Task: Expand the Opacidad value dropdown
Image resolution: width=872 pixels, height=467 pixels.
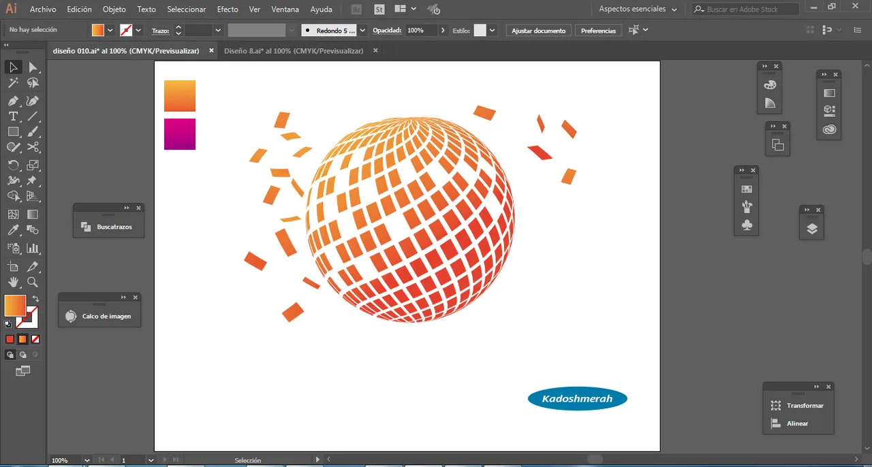Action: click(x=443, y=31)
